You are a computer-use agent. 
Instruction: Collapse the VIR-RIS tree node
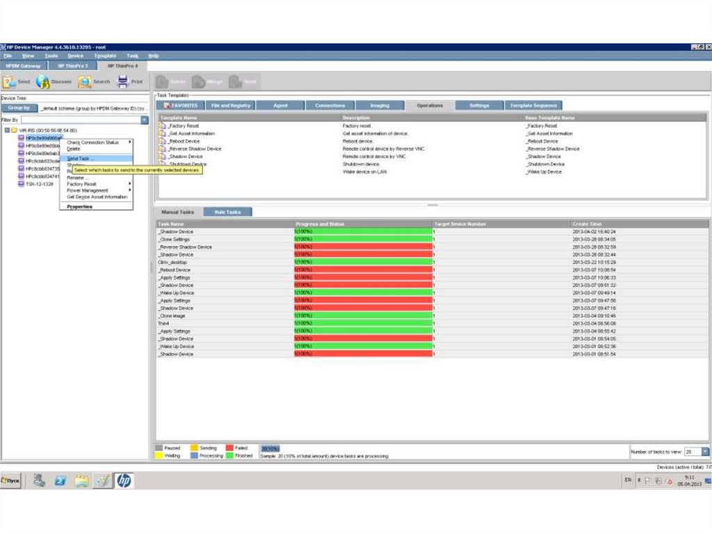click(7, 131)
